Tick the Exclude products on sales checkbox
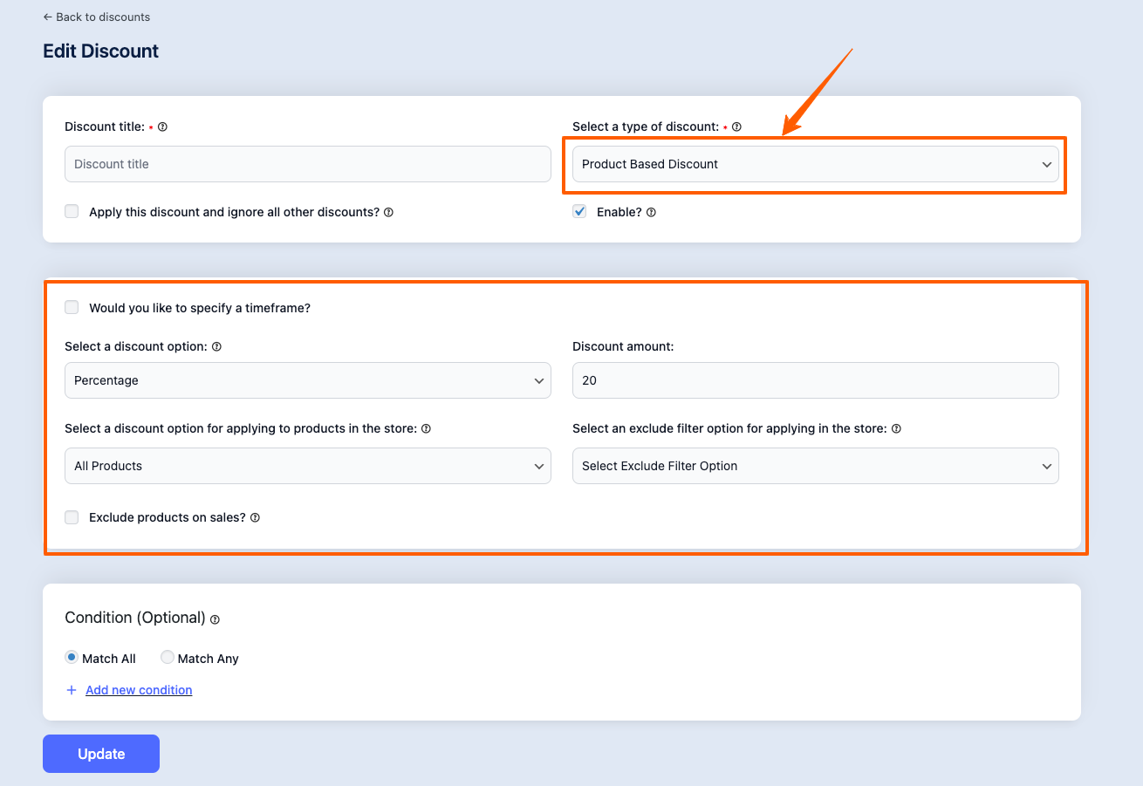 72,517
